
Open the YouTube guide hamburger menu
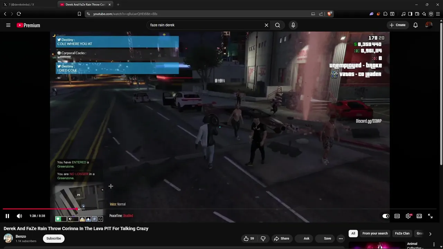click(8, 25)
